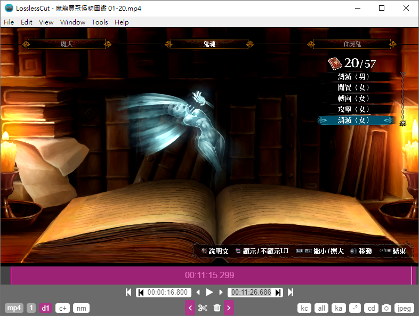Minimize the LosslessCut window
This screenshot has height=316, width=419.
[x=358, y=8]
